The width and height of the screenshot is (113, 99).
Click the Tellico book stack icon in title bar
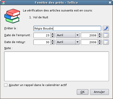coord(3,3)
